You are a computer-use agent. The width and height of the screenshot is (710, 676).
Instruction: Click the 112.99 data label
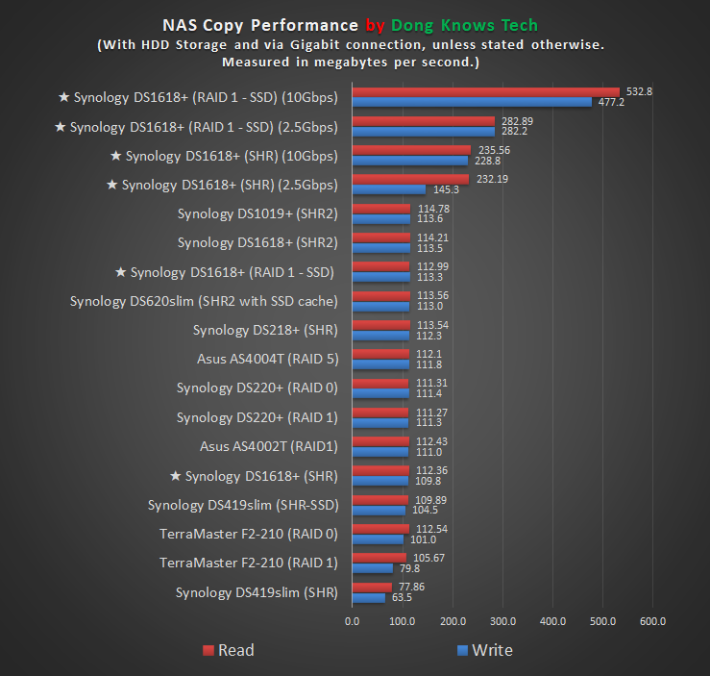click(x=433, y=266)
